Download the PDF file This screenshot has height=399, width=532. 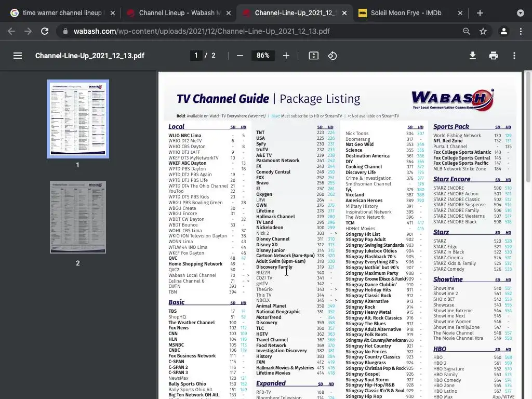[x=472, y=56]
